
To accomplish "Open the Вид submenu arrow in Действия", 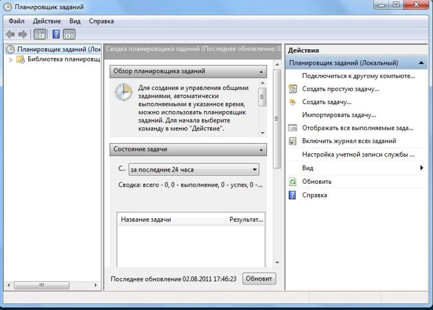I will coord(421,168).
